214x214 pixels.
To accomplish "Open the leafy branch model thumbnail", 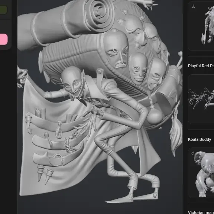I will click(x=201, y=99).
